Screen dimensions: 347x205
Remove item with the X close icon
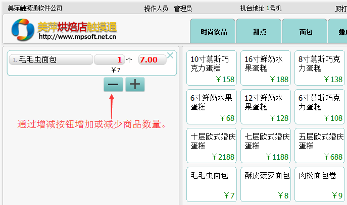(x=170, y=55)
